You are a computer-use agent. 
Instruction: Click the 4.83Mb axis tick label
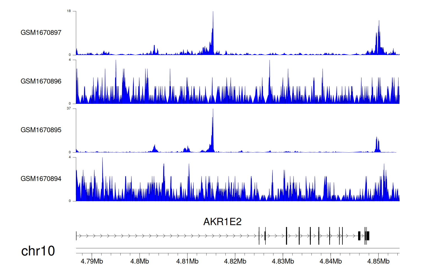[283, 261]
